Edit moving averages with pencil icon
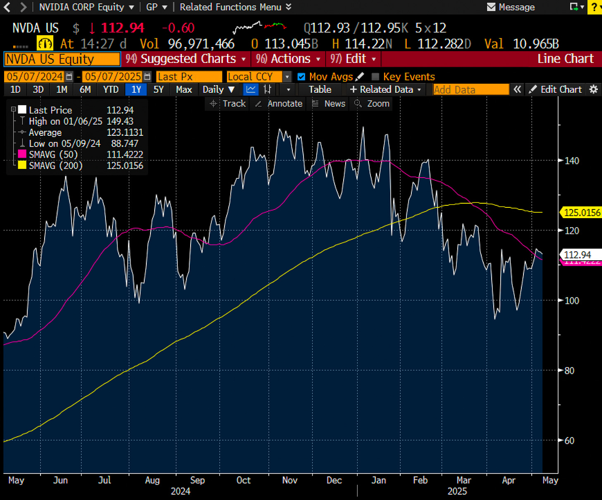 (x=360, y=77)
